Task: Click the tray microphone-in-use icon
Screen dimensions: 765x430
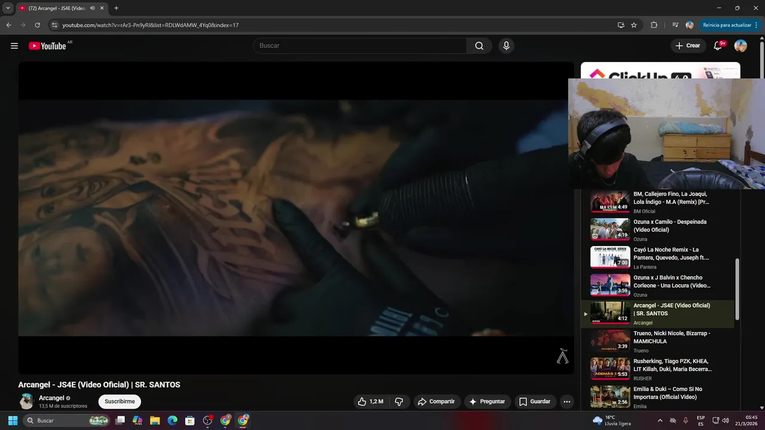Action: coord(686,420)
